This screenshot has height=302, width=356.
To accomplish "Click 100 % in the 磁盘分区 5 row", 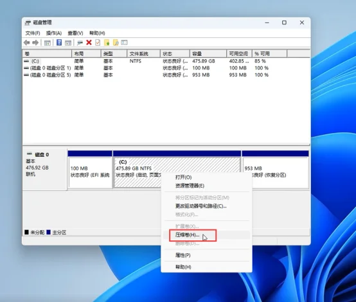I will click(x=262, y=75).
